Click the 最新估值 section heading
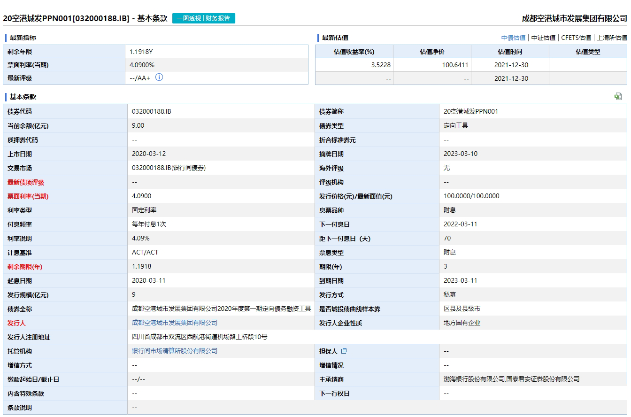Image resolution: width=631 pixels, height=417 pixels. pyautogui.click(x=335, y=38)
